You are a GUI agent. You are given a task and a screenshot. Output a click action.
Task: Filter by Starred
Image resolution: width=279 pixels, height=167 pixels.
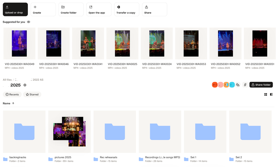click(x=32, y=94)
